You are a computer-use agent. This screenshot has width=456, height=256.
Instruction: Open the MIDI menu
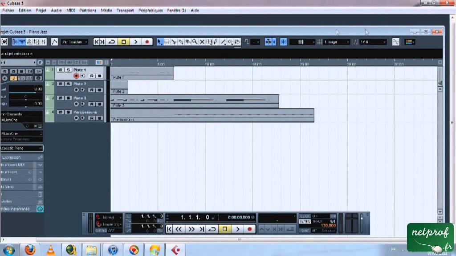pos(71,11)
